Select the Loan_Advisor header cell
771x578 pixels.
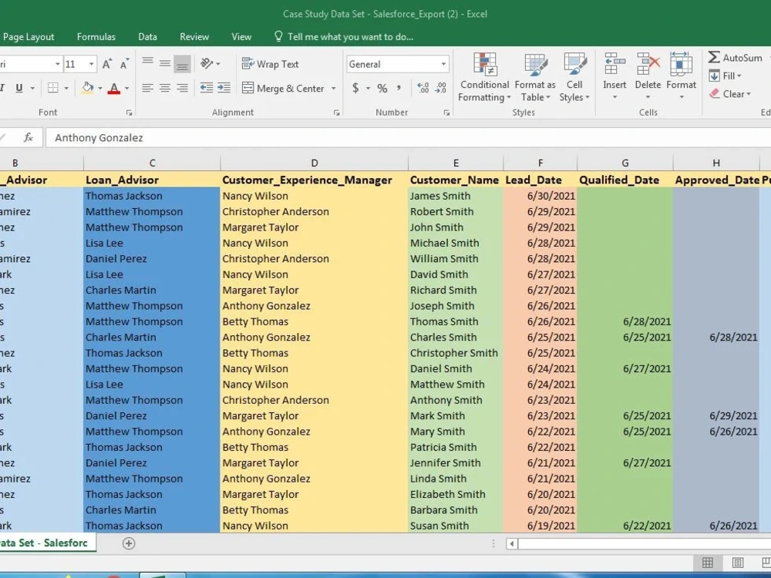click(152, 180)
